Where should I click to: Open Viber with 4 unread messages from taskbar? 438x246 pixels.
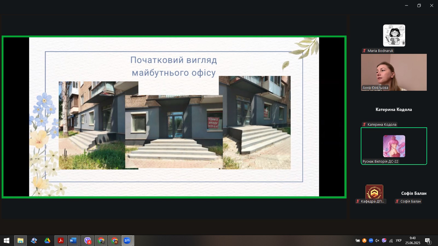point(87,241)
